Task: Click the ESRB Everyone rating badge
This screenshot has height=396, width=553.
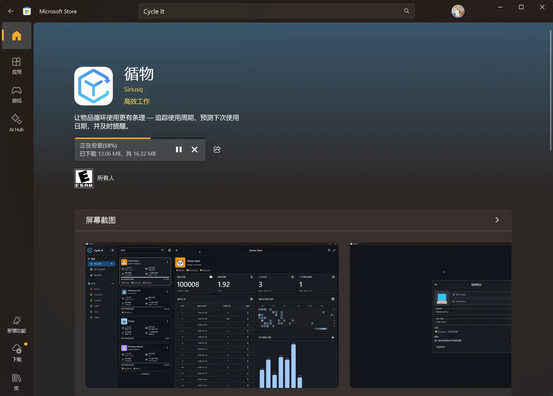Action: pyautogui.click(x=84, y=178)
